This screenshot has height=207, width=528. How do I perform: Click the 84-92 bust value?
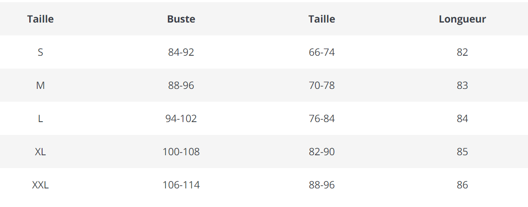(181, 53)
